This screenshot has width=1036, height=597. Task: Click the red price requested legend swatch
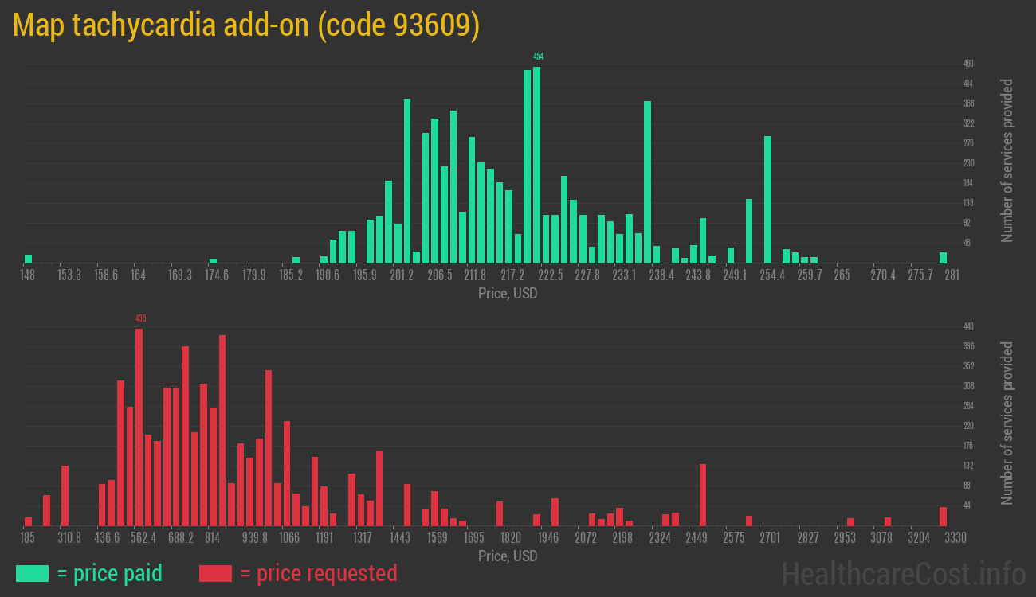point(215,573)
